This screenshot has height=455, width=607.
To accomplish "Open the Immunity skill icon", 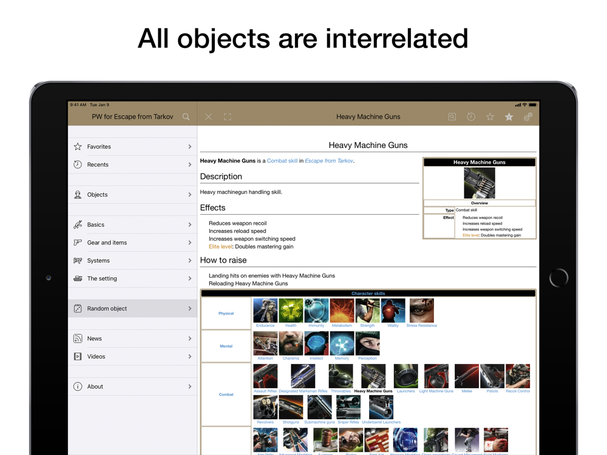I will [316, 311].
